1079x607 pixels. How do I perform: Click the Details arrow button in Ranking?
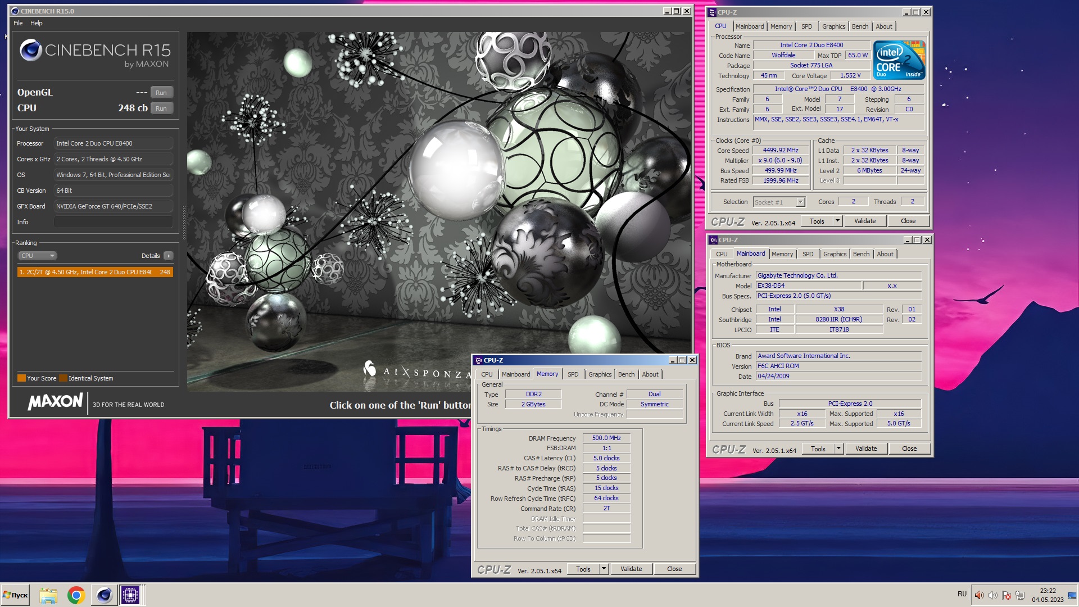168,256
